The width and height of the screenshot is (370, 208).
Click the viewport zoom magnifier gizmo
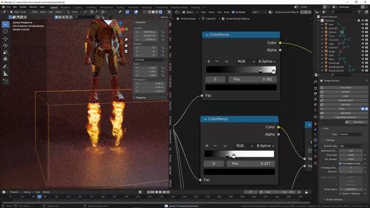126,40
